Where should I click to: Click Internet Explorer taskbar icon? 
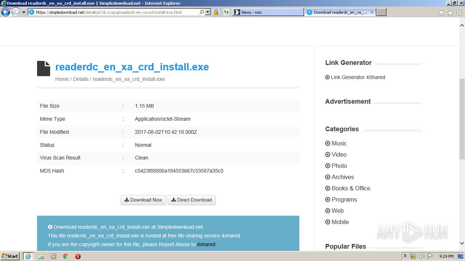coord(28,256)
